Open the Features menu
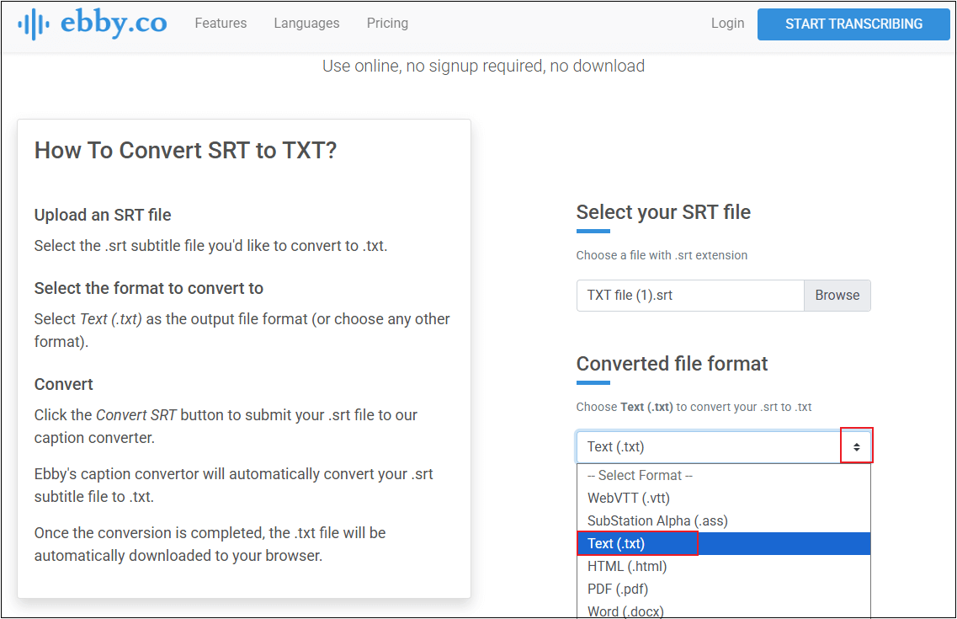957x619 pixels. pyautogui.click(x=221, y=23)
